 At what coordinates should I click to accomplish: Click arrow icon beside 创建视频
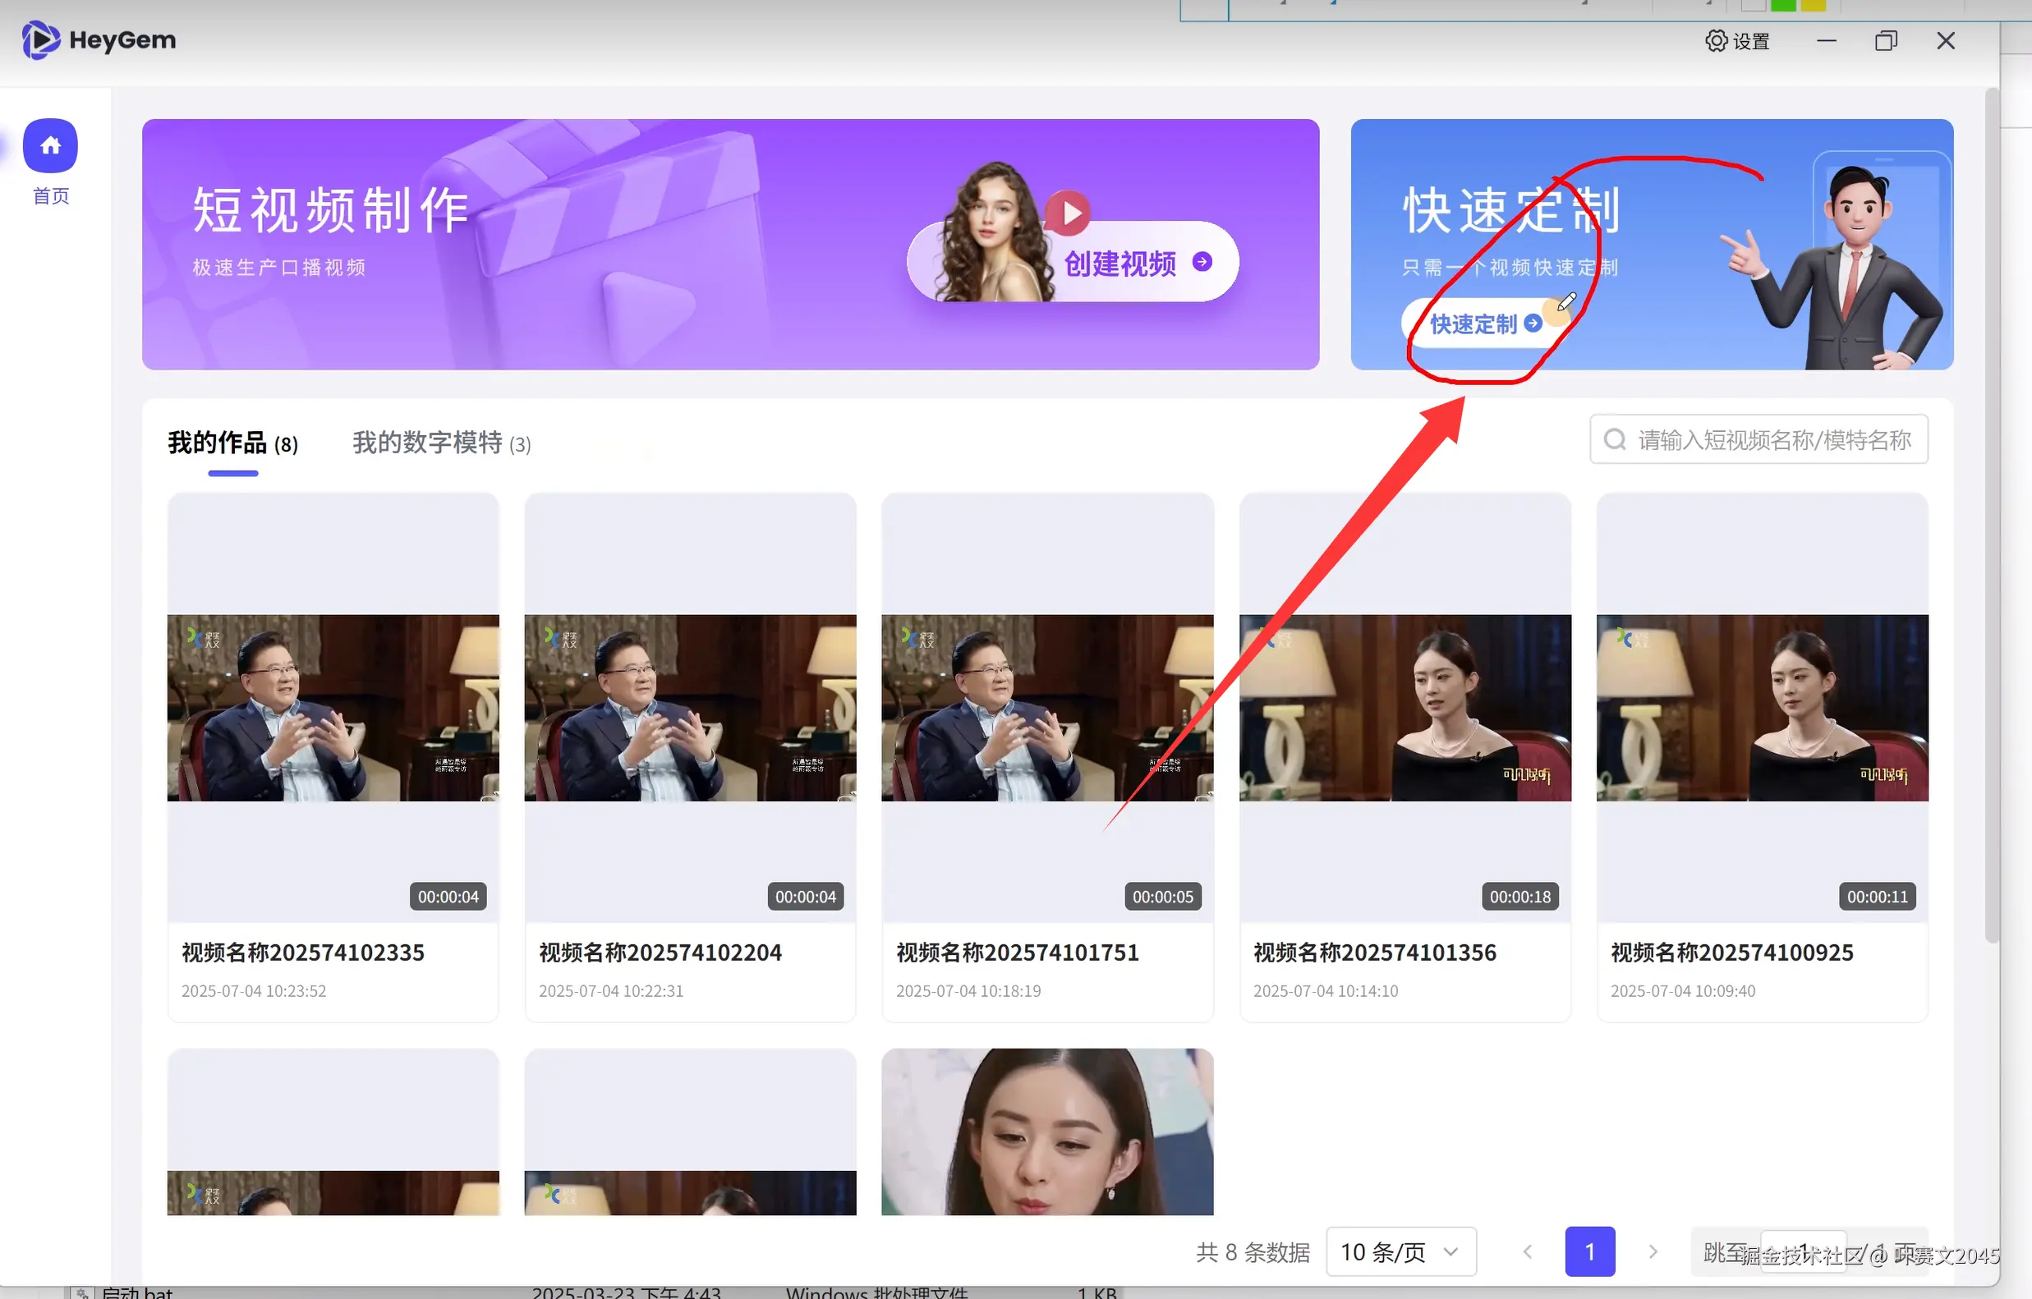(x=1202, y=262)
